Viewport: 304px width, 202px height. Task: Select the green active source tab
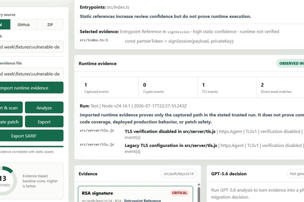(x=5, y=24)
